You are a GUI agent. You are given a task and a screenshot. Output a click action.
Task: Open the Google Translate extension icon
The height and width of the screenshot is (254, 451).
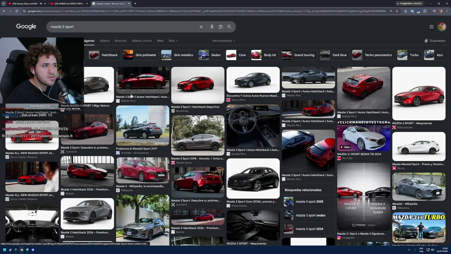click(412, 11)
